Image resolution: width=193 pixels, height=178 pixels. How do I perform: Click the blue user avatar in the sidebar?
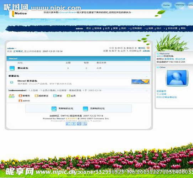click(177, 78)
